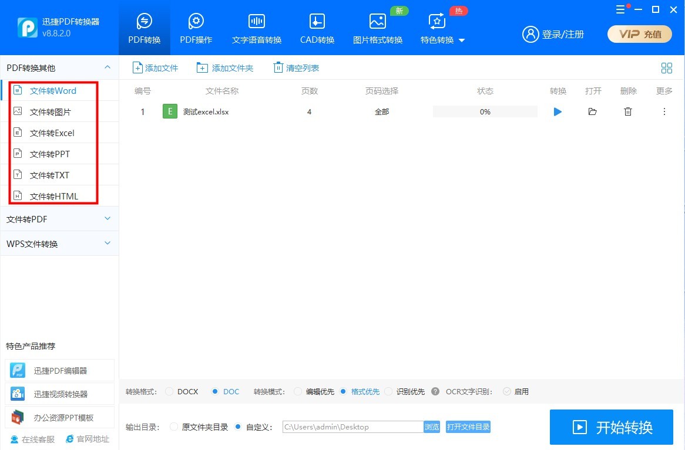
Task: Click the output path input field
Action: [x=351, y=427]
